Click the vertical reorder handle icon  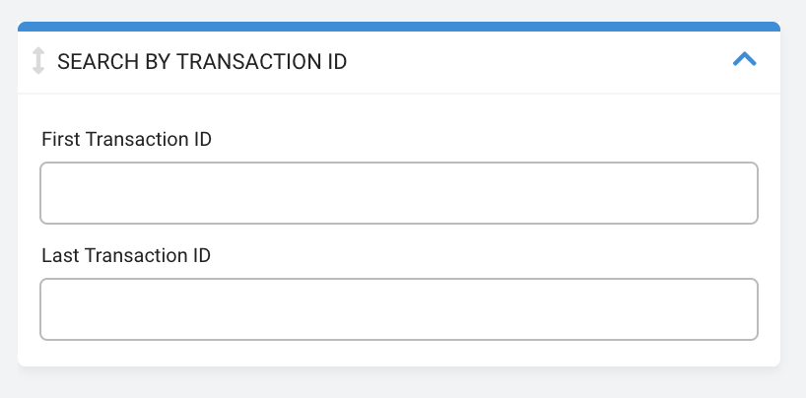[x=38, y=61]
